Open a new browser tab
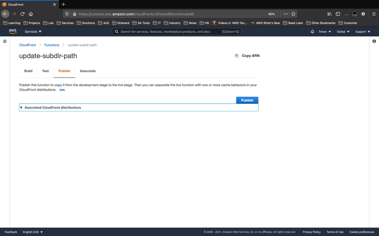The image size is (379, 236). [63, 5]
